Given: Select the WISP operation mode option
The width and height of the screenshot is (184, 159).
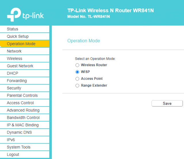Looking at the screenshot, I should click(77, 72).
